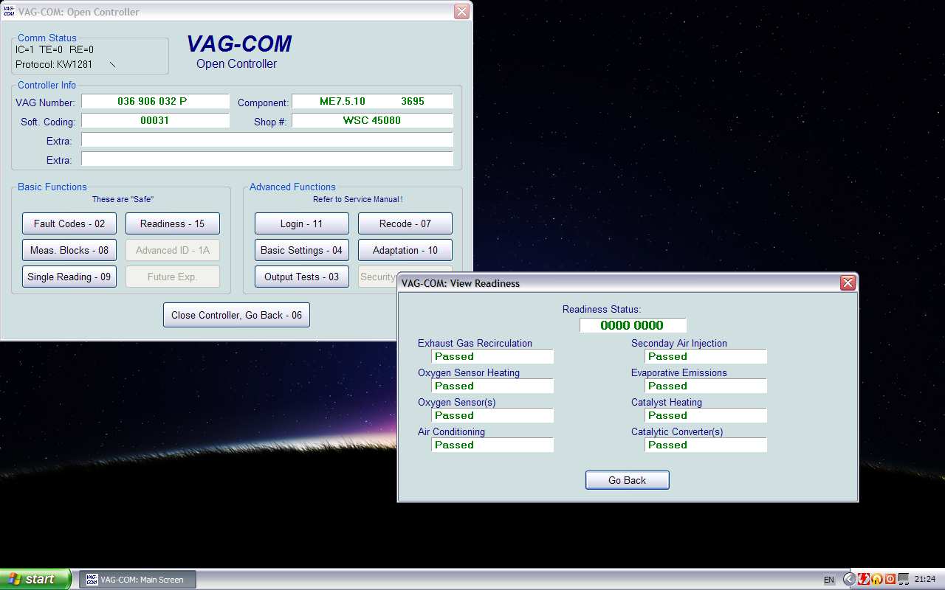Viewport: 945px width, 590px height.
Task: Open Adaptation - 10
Action: (x=405, y=250)
